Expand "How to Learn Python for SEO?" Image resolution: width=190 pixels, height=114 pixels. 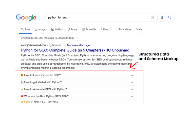click(x=132, y=75)
